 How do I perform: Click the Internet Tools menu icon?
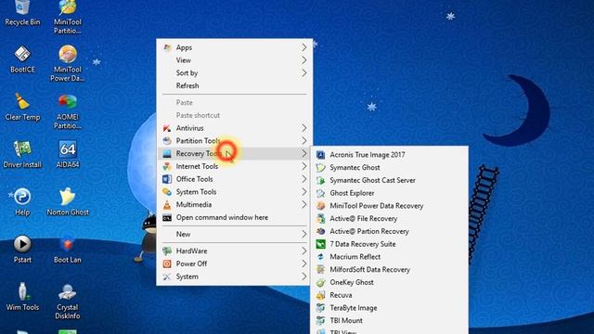pyautogui.click(x=167, y=166)
